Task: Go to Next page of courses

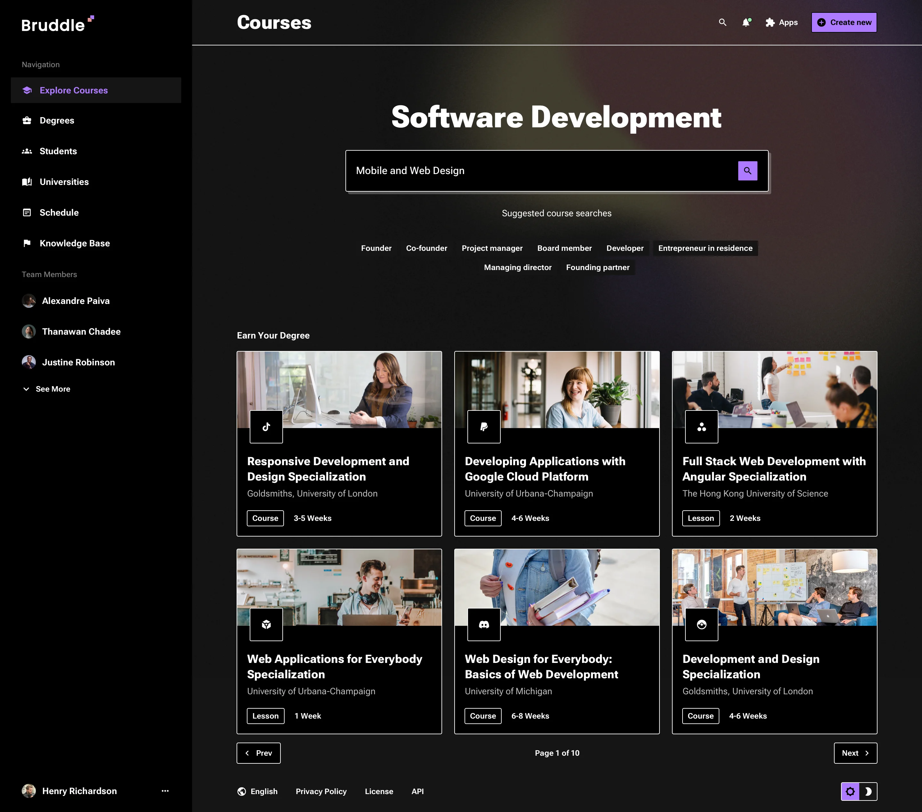Action: (855, 753)
